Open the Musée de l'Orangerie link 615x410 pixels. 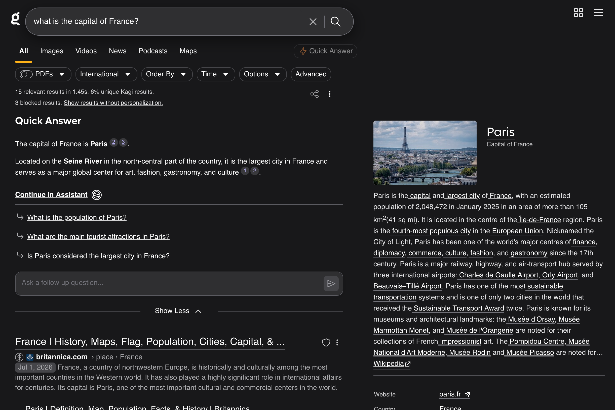click(479, 331)
